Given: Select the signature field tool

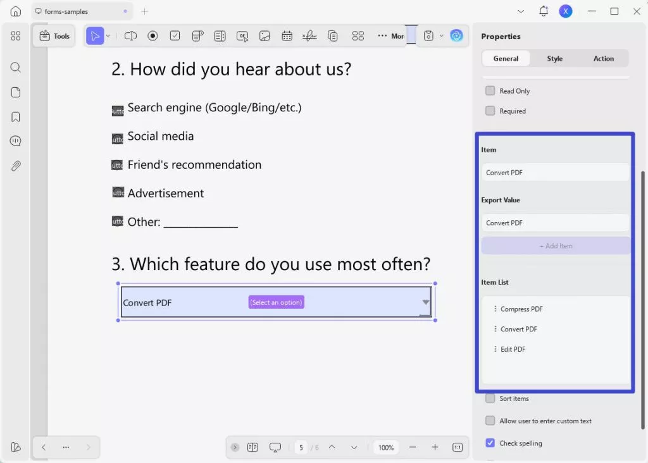Looking at the screenshot, I should pyautogui.click(x=309, y=36).
